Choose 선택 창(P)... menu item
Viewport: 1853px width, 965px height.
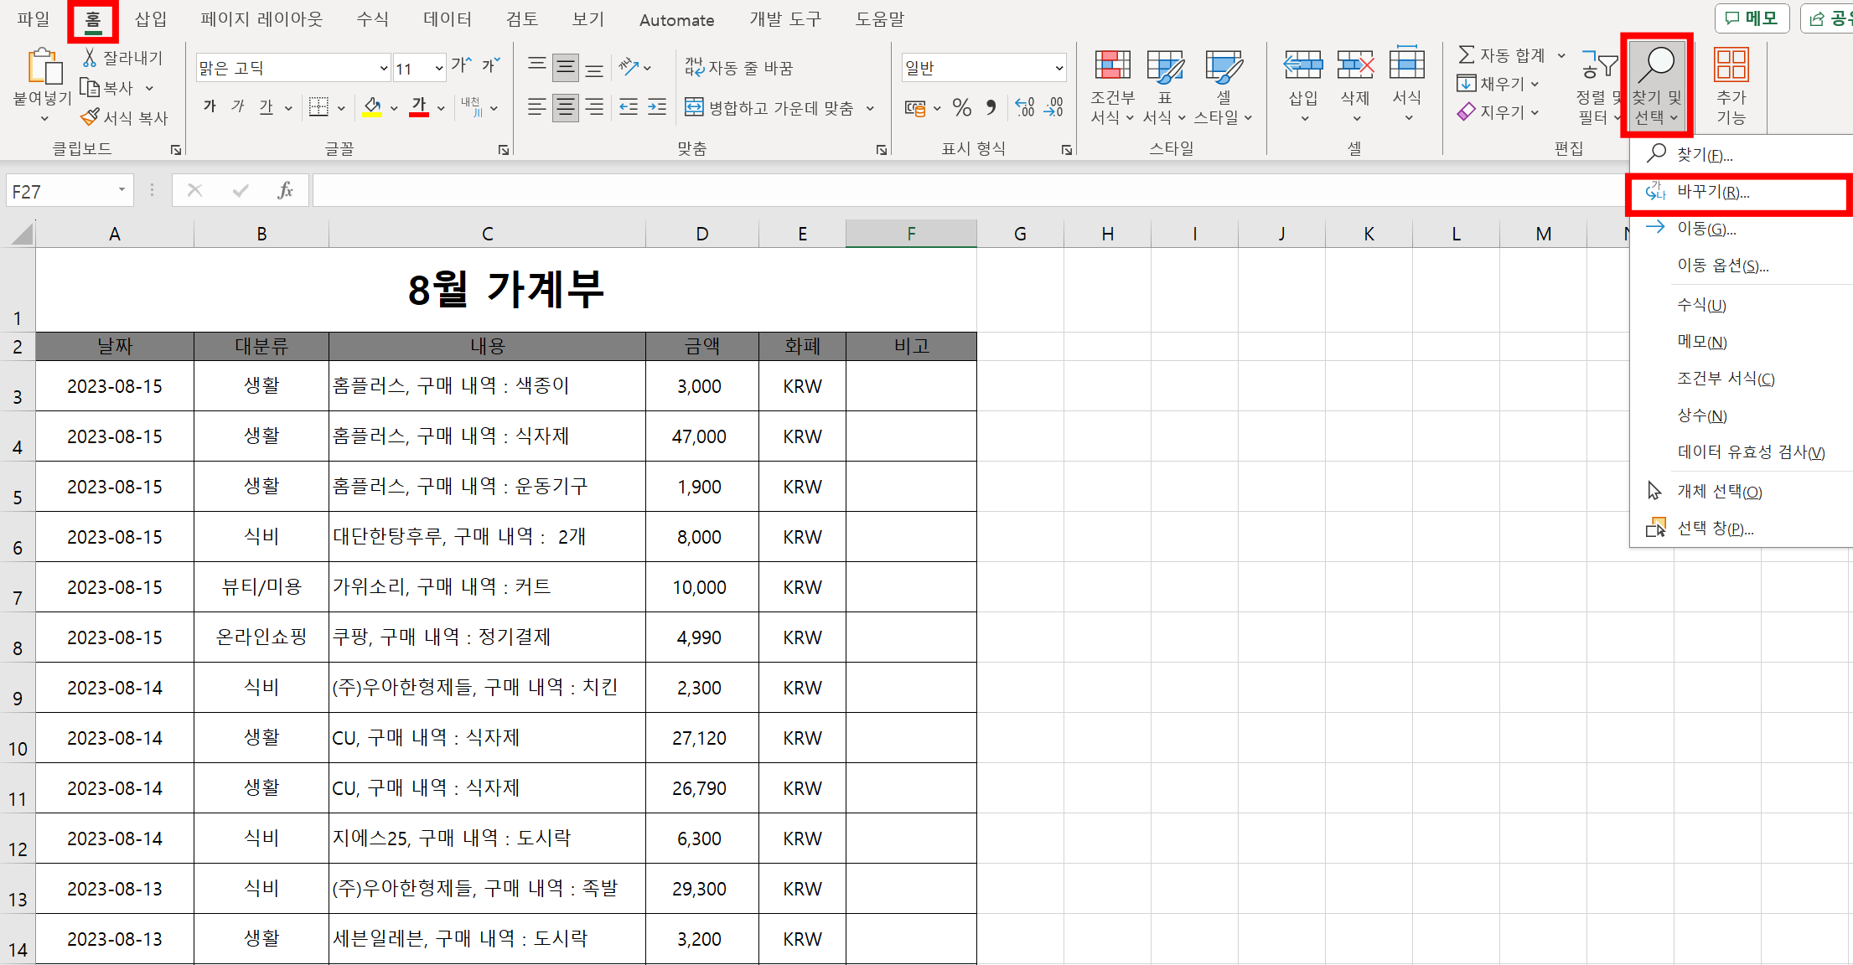click(1740, 529)
